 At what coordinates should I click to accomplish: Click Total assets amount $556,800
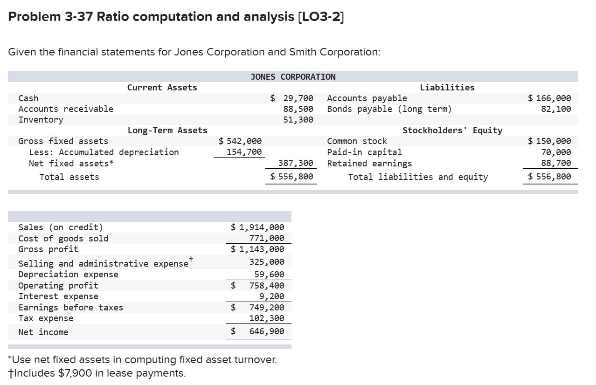point(292,177)
